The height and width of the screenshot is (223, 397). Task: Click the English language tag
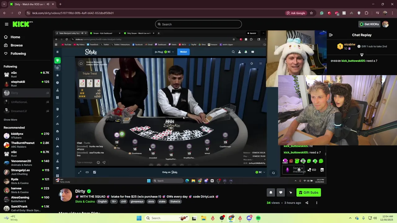[x=102, y=201]
